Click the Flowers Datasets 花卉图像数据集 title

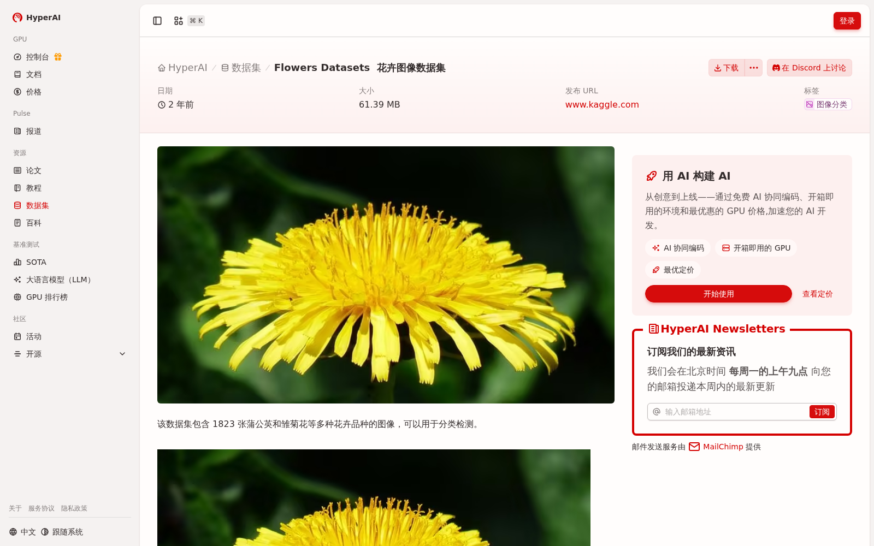tap(360, 68)
